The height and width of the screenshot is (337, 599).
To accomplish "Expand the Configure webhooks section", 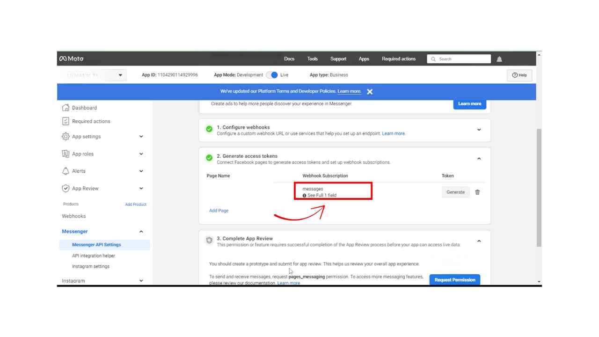I will pos(479,130).
